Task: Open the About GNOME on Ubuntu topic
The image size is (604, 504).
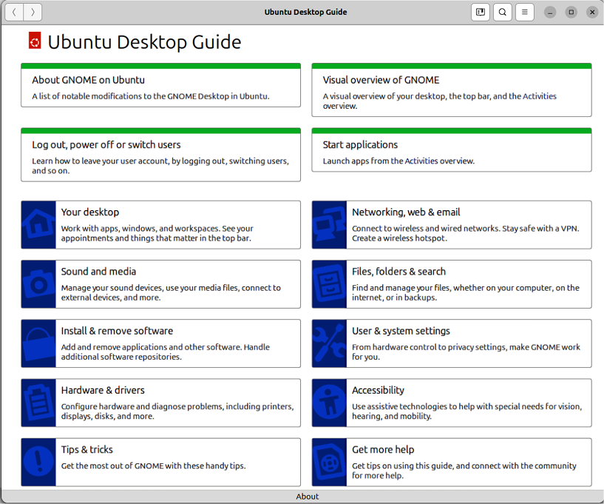Action: point(88,80)
